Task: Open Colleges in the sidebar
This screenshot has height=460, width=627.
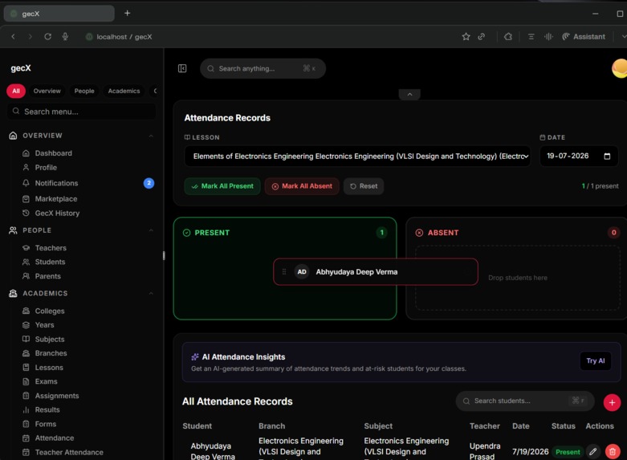Action: [x=50, y=311]
